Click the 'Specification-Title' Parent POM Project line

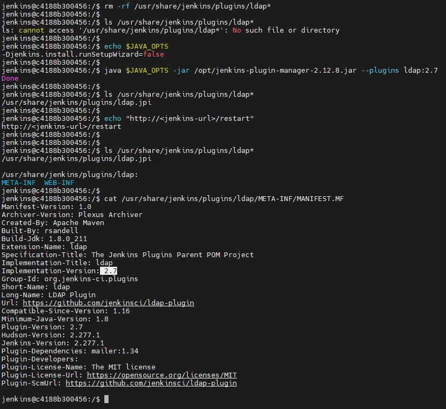coord(127,254)
